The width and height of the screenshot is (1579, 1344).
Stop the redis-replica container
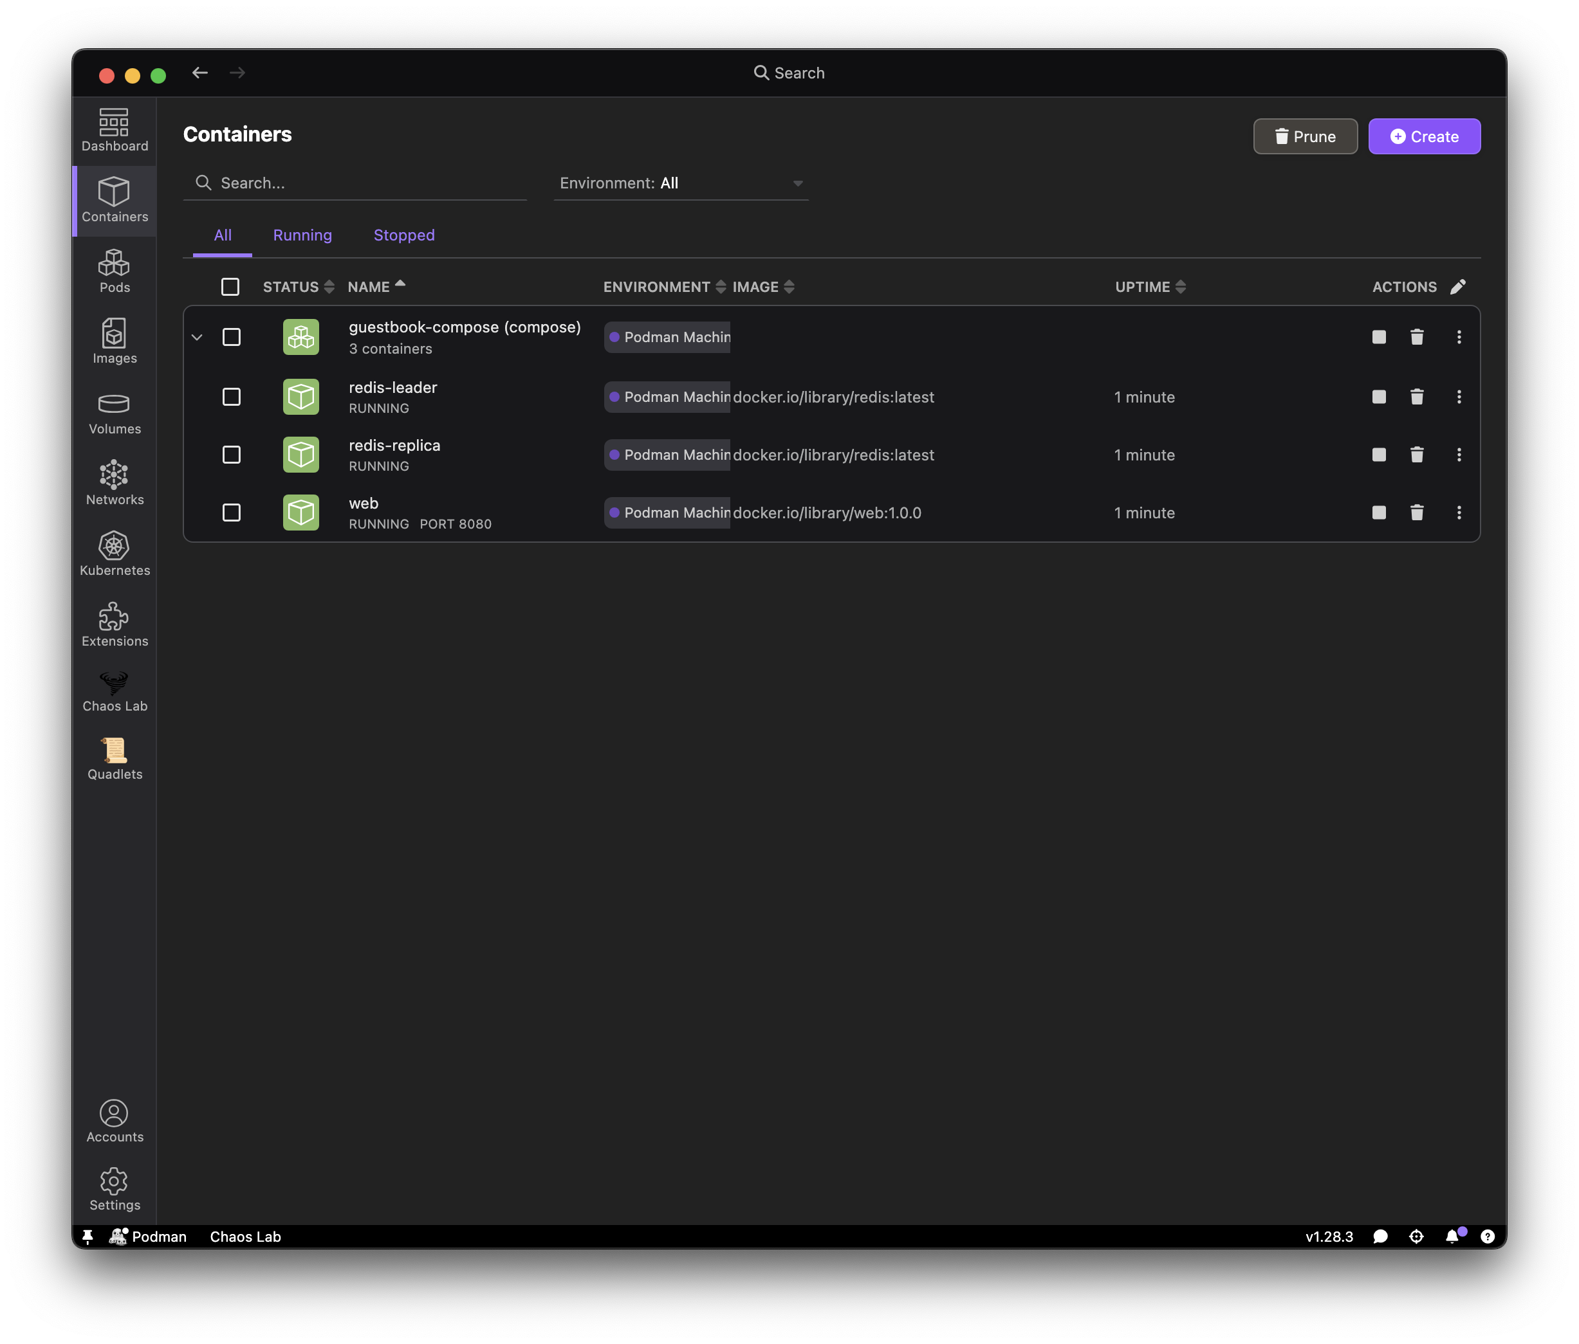[1379, 455]
